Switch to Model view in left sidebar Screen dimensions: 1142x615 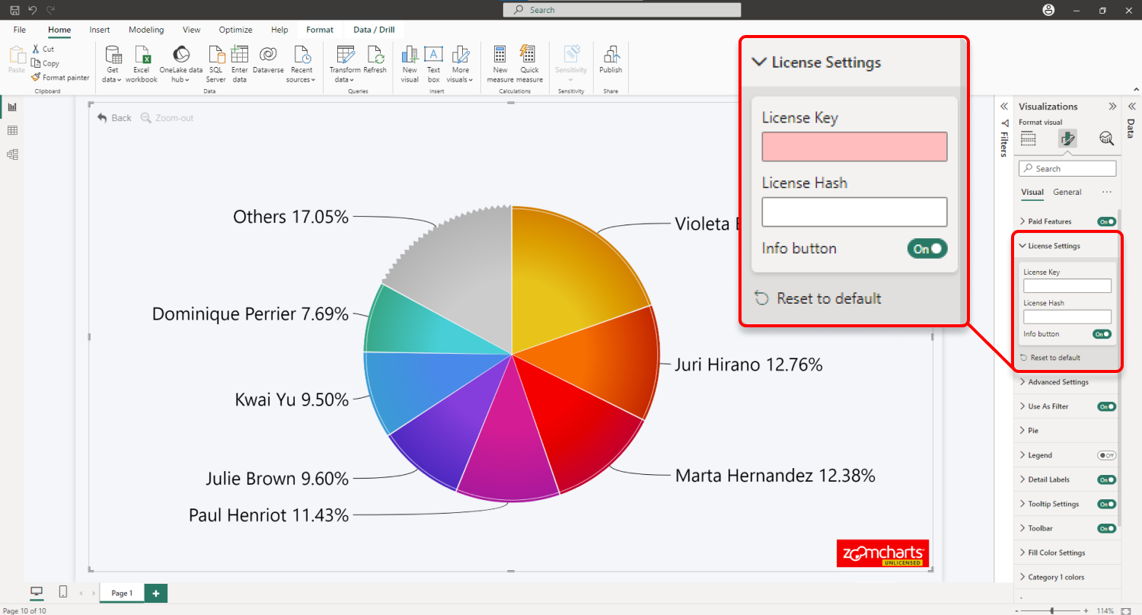(12, 155)
